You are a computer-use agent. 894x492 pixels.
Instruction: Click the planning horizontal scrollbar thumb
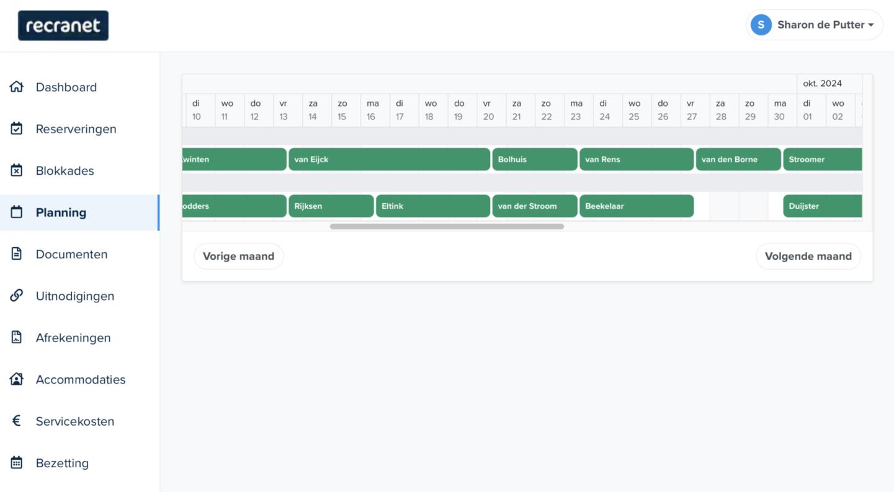[447, 227]
